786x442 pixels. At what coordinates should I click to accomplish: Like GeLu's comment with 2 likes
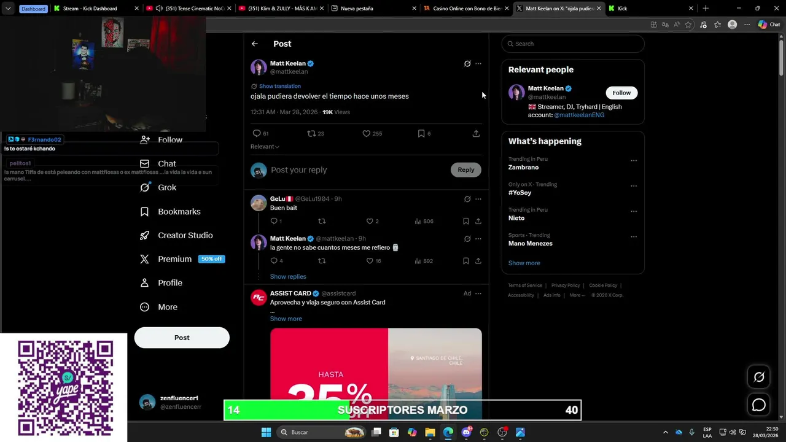click(372, 221)
